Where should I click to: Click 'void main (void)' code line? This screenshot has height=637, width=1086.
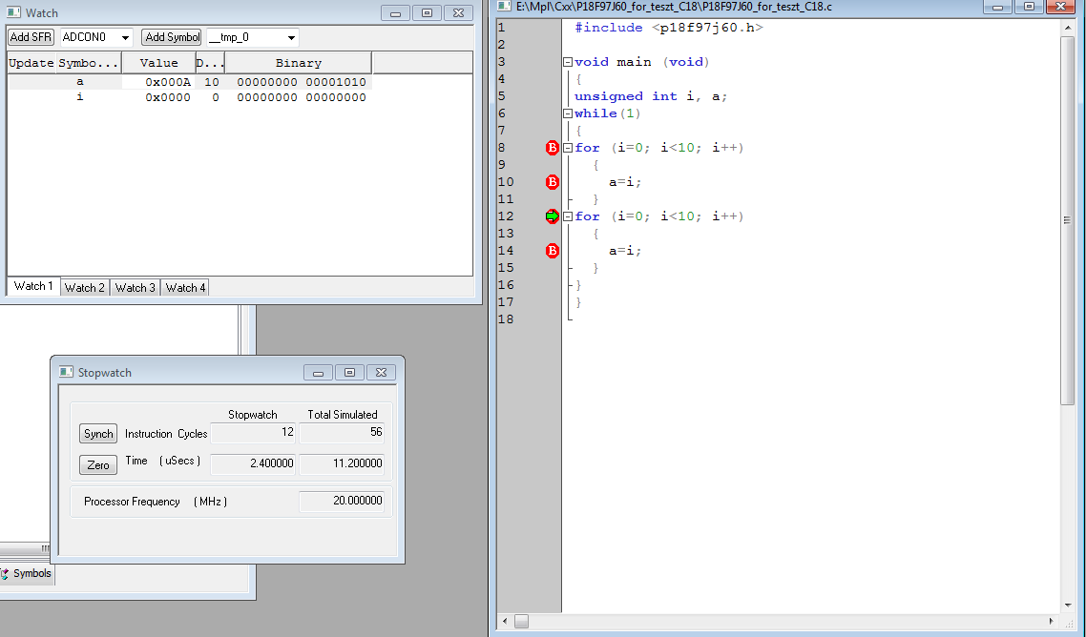[642, 62]
